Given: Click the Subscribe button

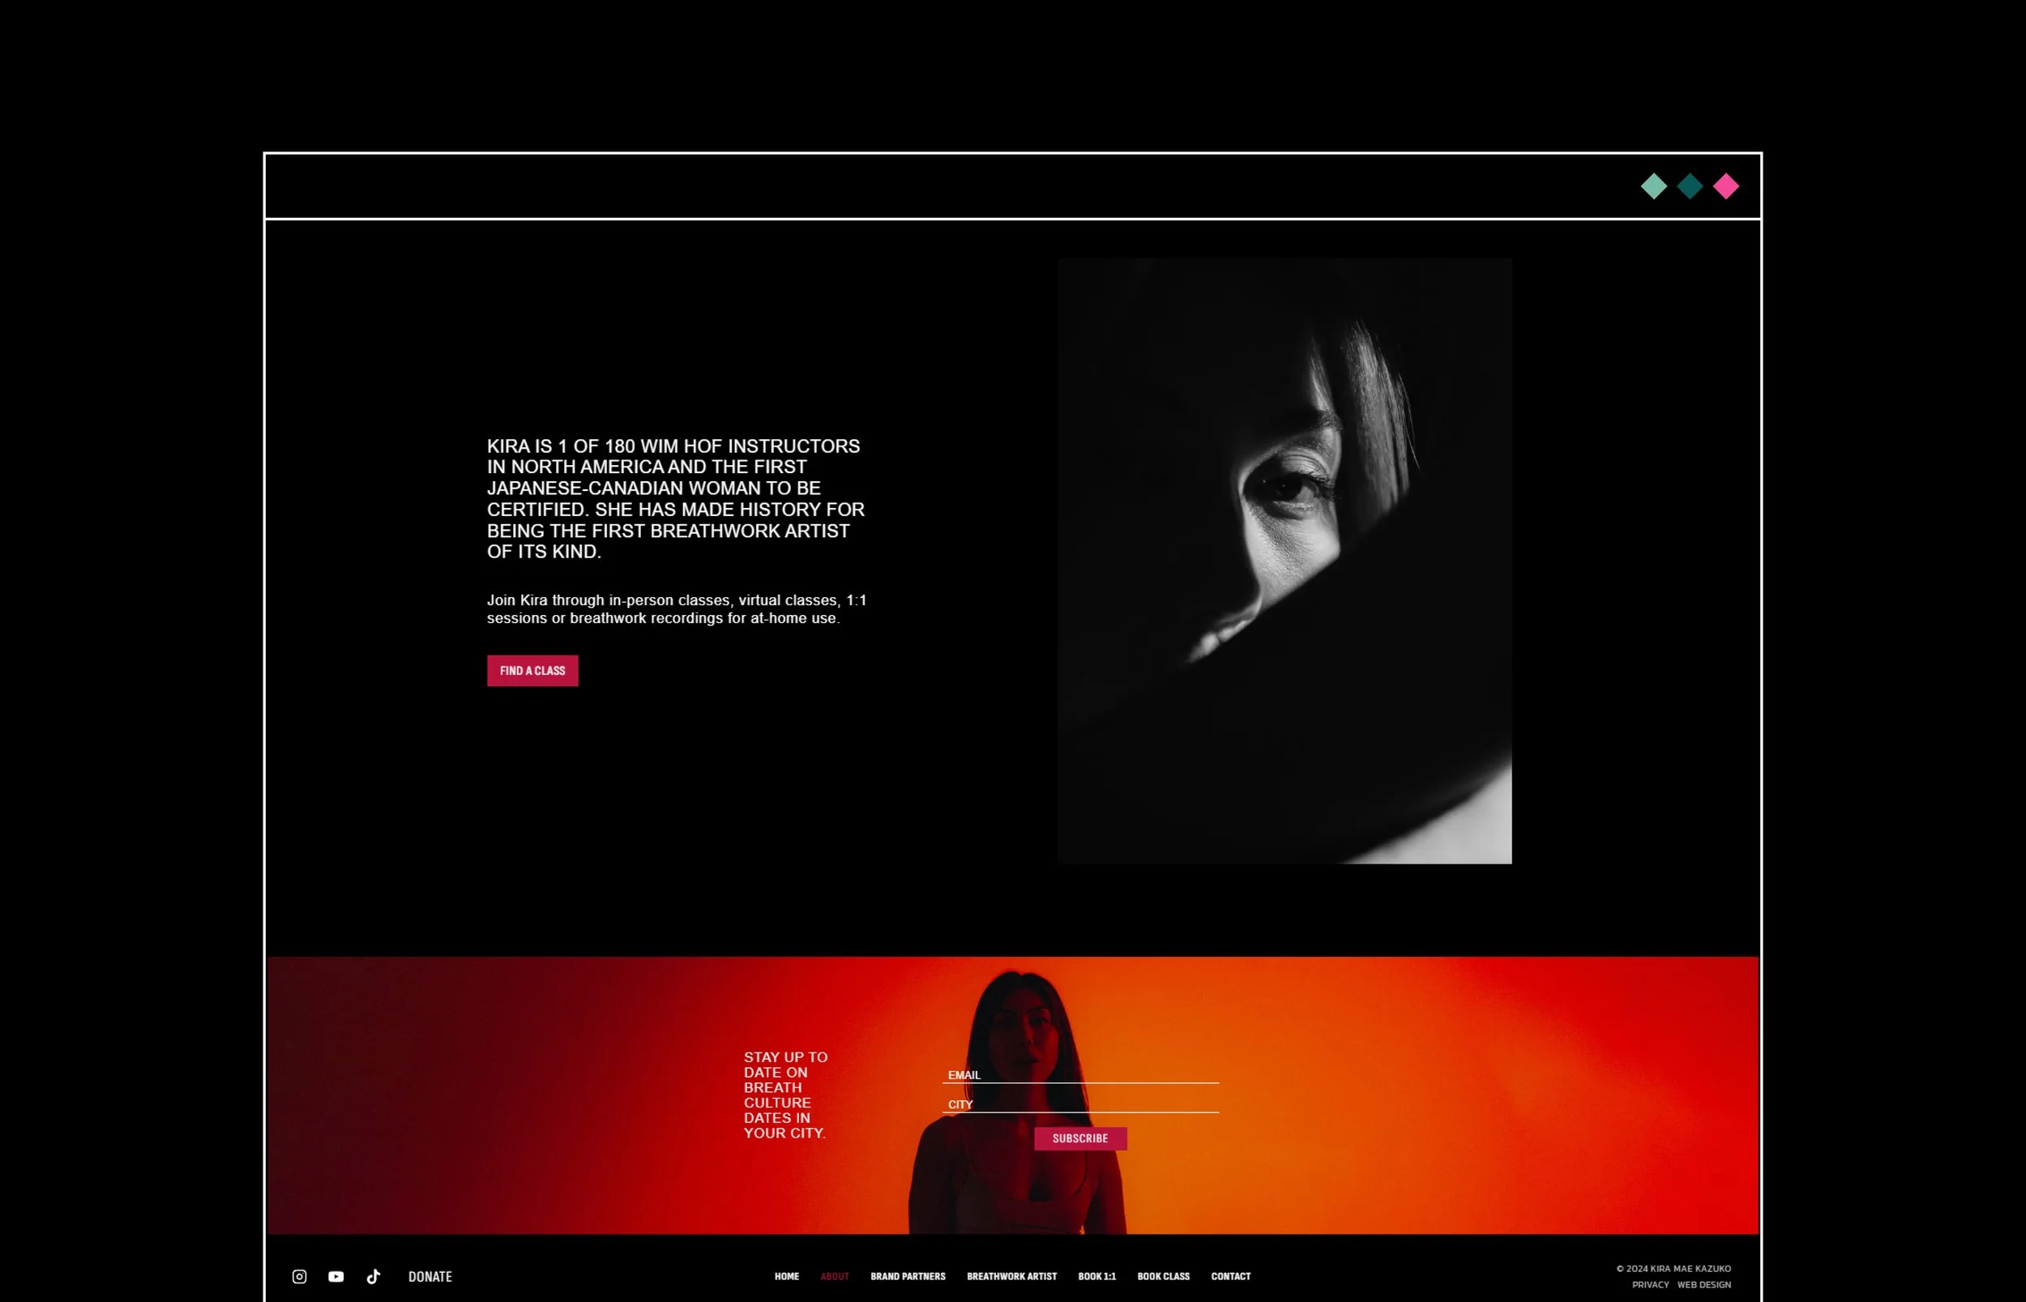Looking at the screenshot, I should [x=1080, y=1139].
